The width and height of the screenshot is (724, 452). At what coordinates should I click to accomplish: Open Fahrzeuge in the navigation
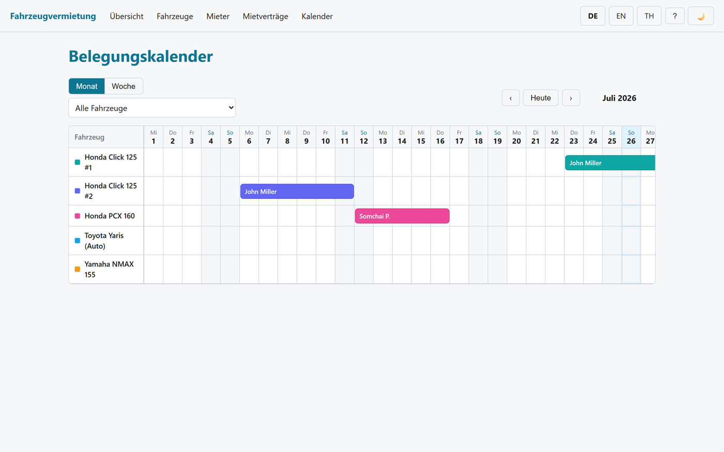[175, 16]
